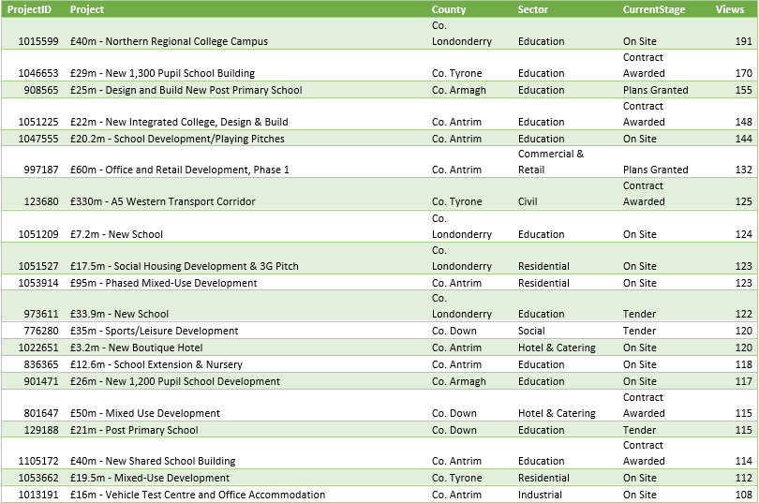Select project ID 123680
This screenshot has width=759, height=503.
pos(41,202)
